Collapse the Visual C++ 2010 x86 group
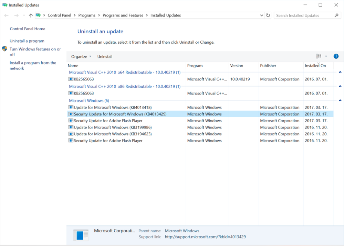The image size is (344, 246). (x=340, y=87)
